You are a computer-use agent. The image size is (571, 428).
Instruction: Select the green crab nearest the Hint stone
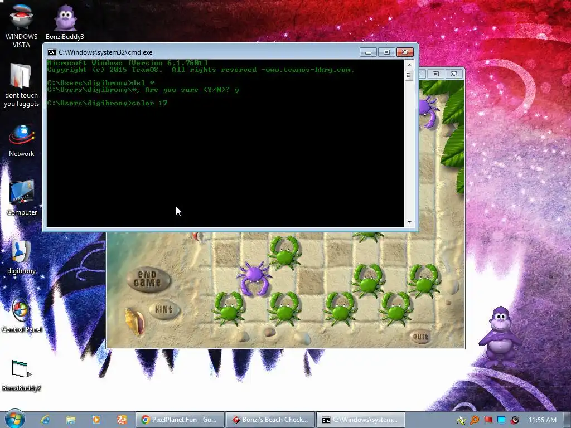(229, 308)
